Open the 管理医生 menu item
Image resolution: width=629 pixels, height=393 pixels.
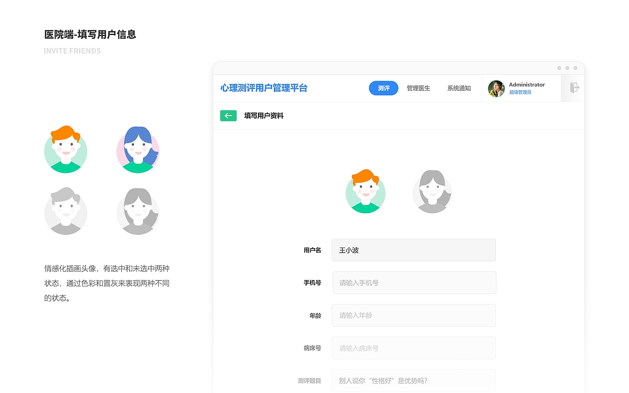(x=418, y=88)
